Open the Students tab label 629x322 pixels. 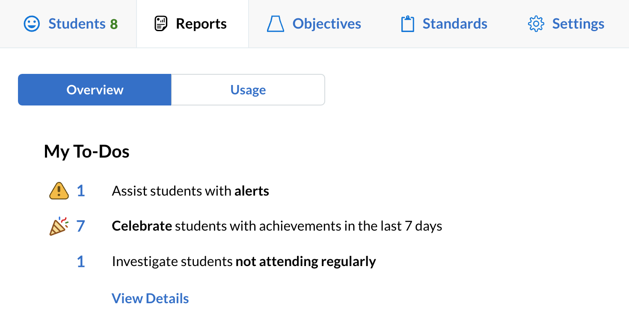point(77,24)
